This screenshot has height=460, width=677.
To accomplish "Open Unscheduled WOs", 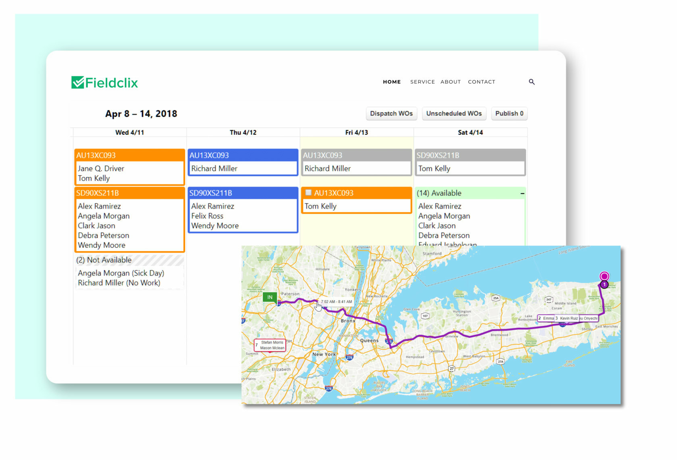I will click(454, 114).
